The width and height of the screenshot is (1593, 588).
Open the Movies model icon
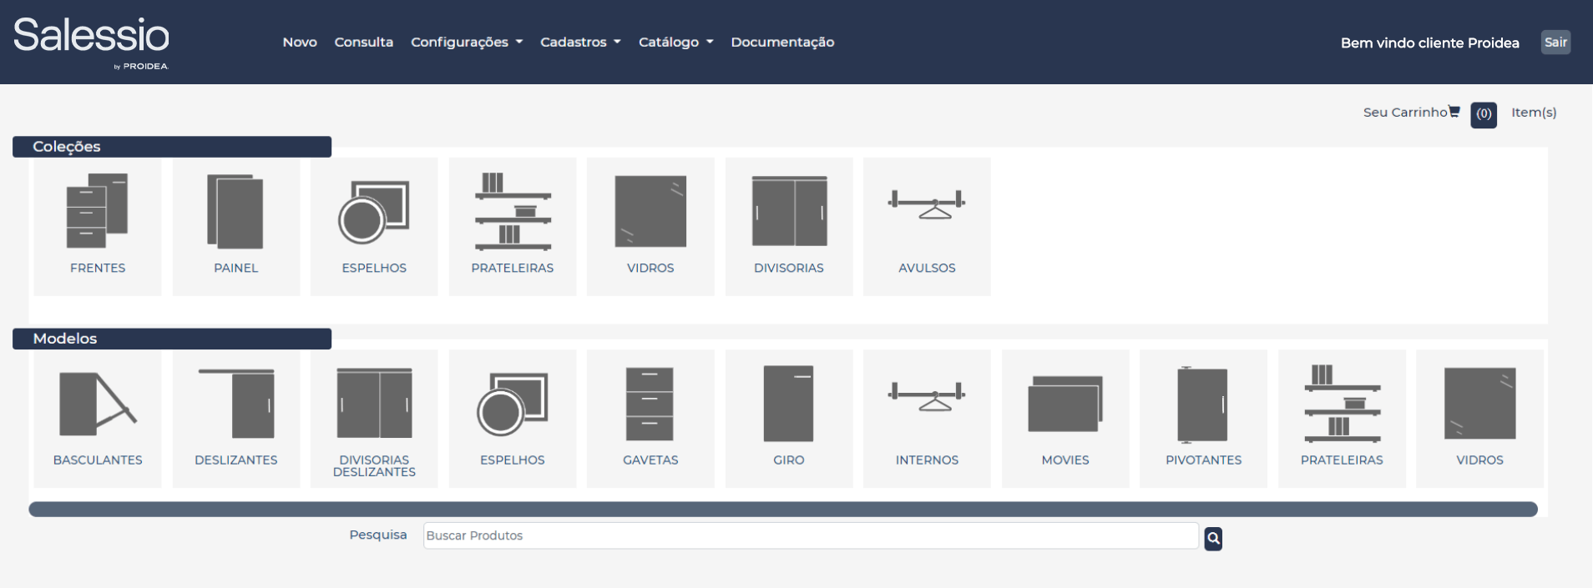tap(1065, 405)
